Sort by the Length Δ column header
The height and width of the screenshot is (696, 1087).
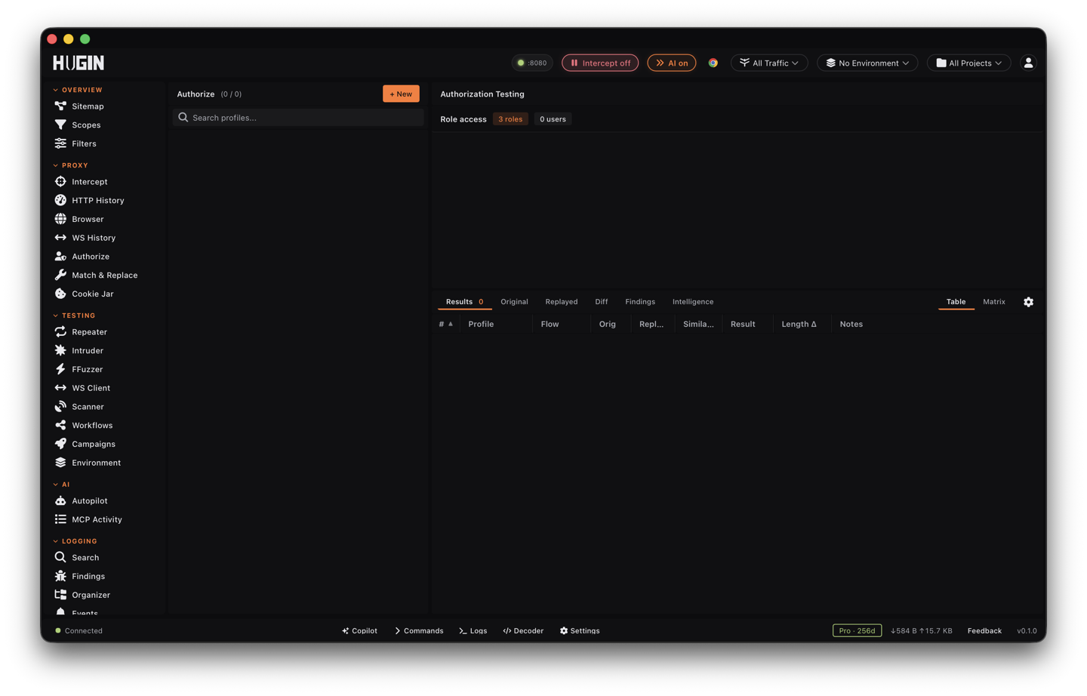[x=799, y=324]
